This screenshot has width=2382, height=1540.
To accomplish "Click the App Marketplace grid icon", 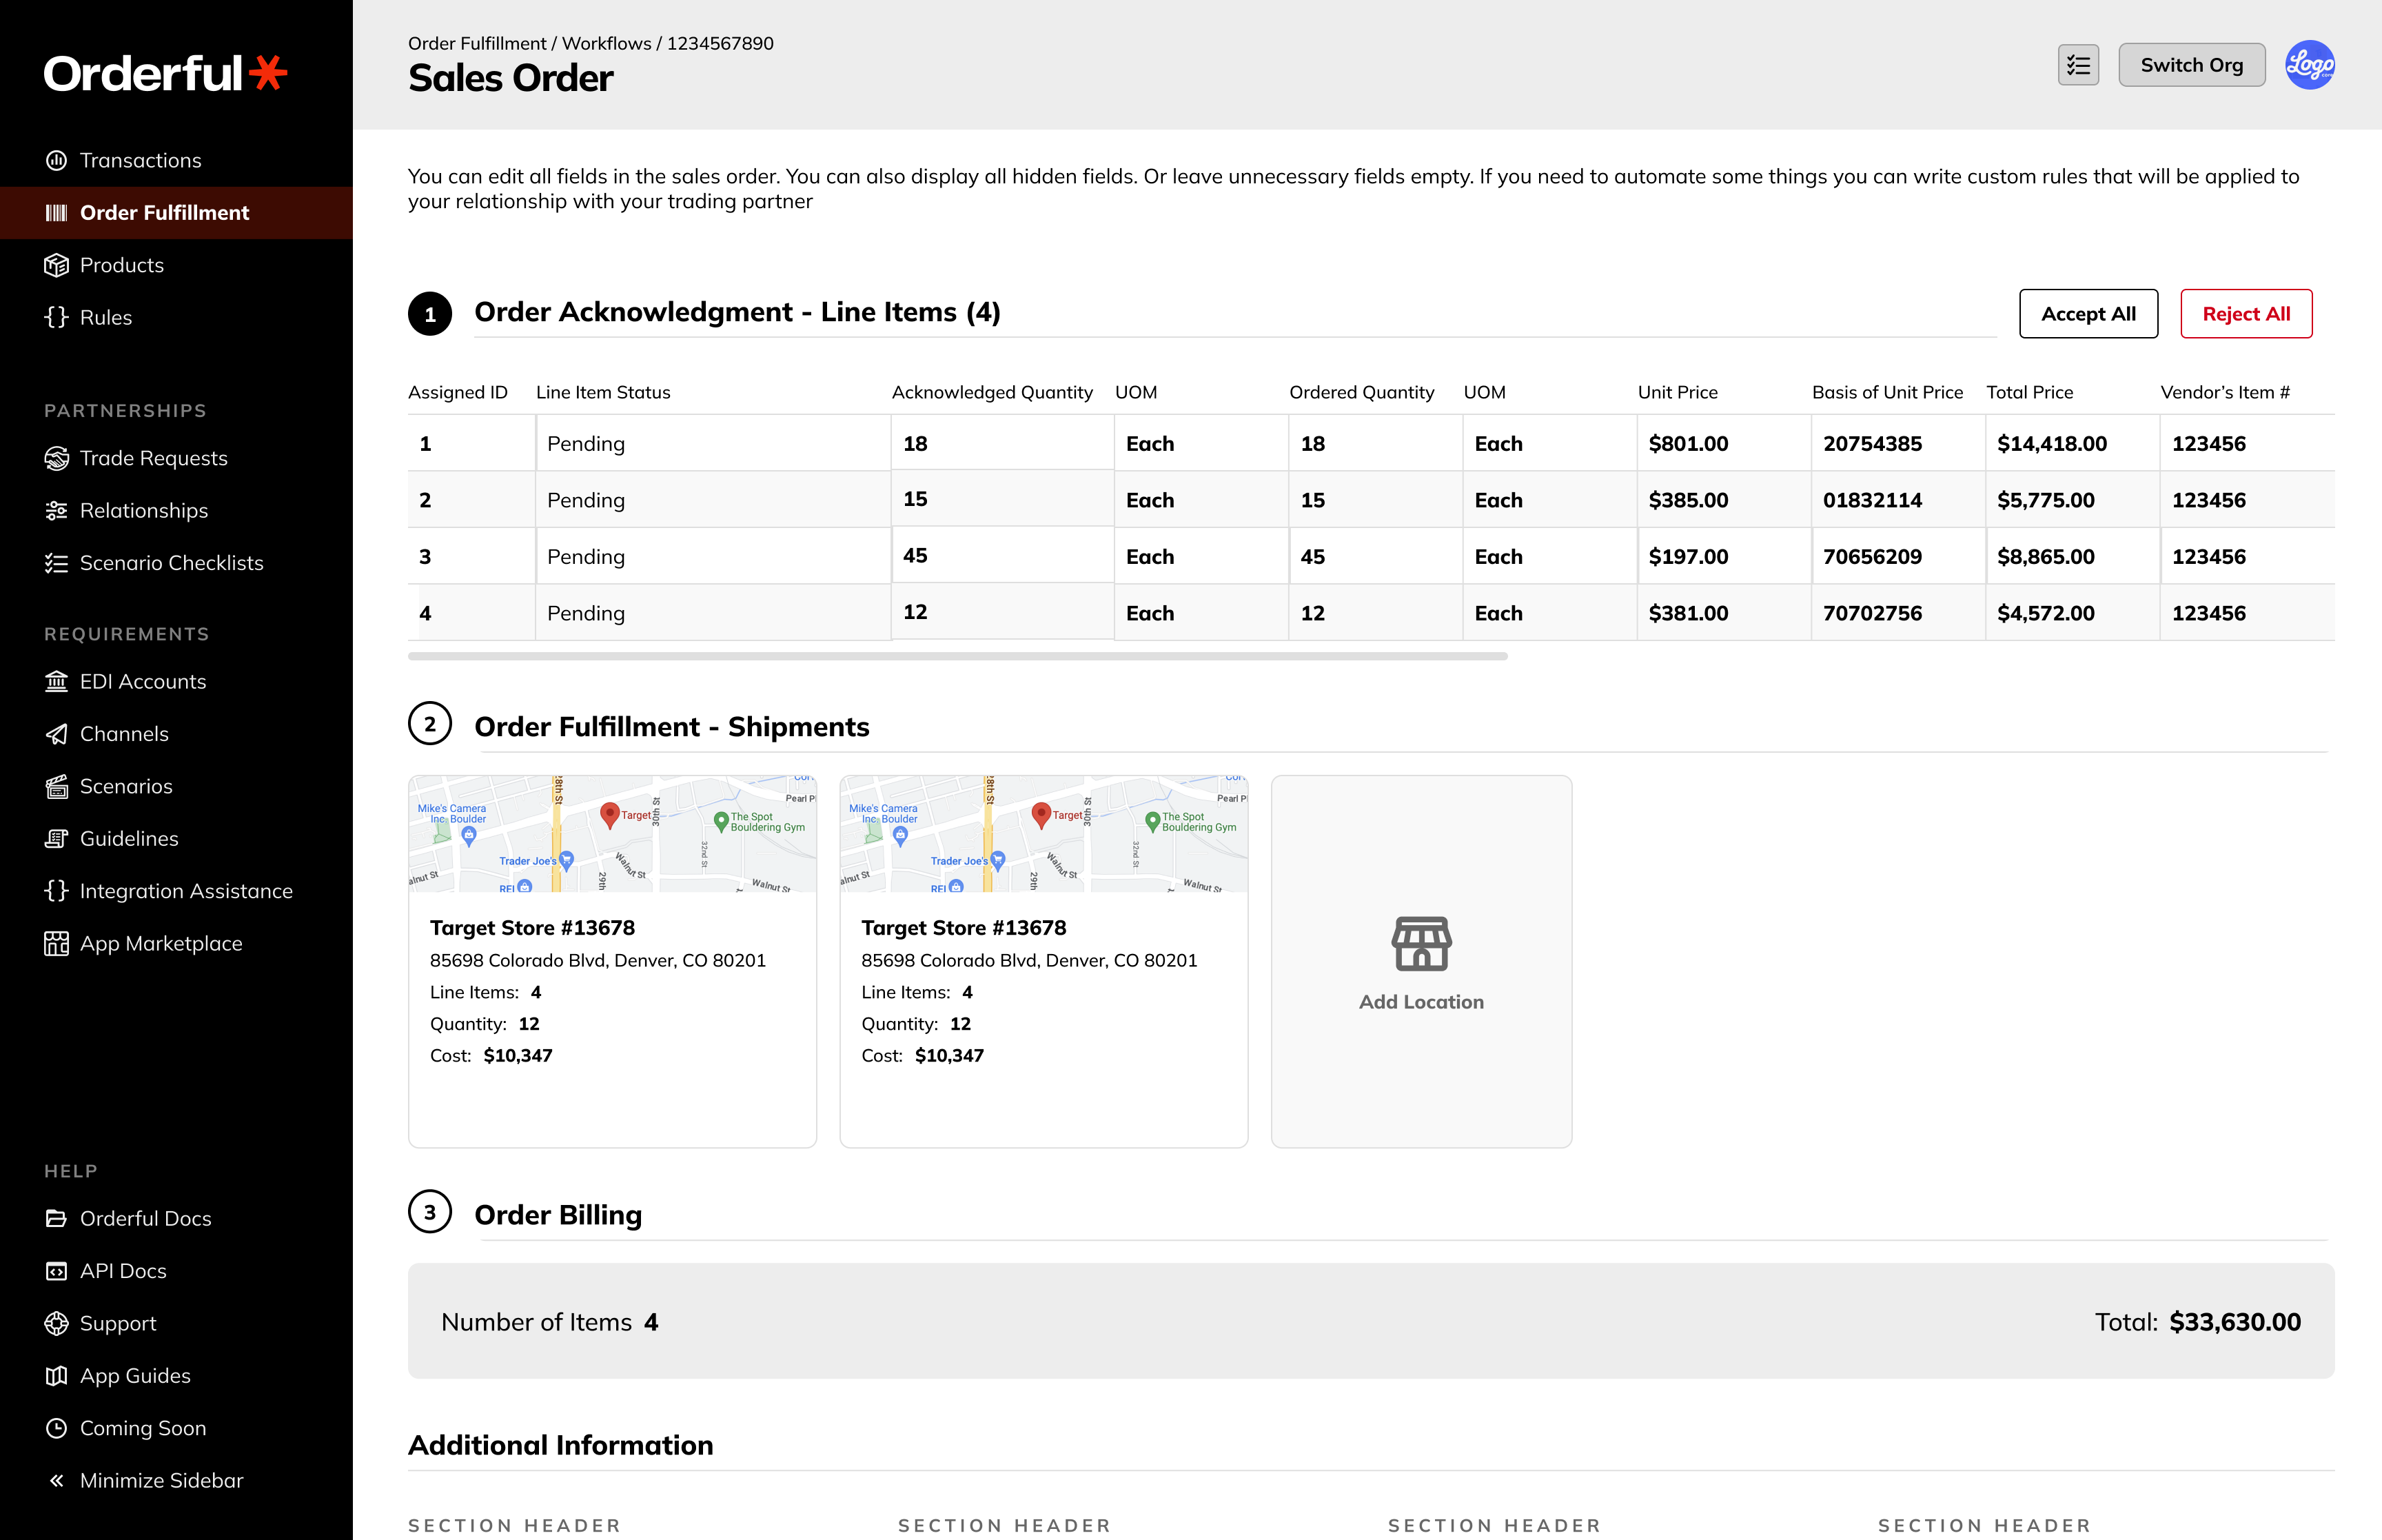I will coord(56,944).
